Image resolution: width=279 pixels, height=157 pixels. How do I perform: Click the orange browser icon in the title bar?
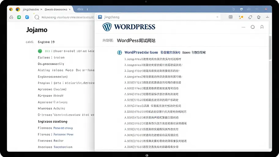(x=11, y=9)
